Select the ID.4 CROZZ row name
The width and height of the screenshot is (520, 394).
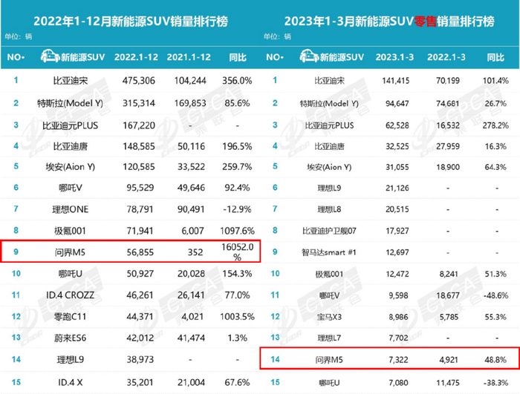(70, 295)
